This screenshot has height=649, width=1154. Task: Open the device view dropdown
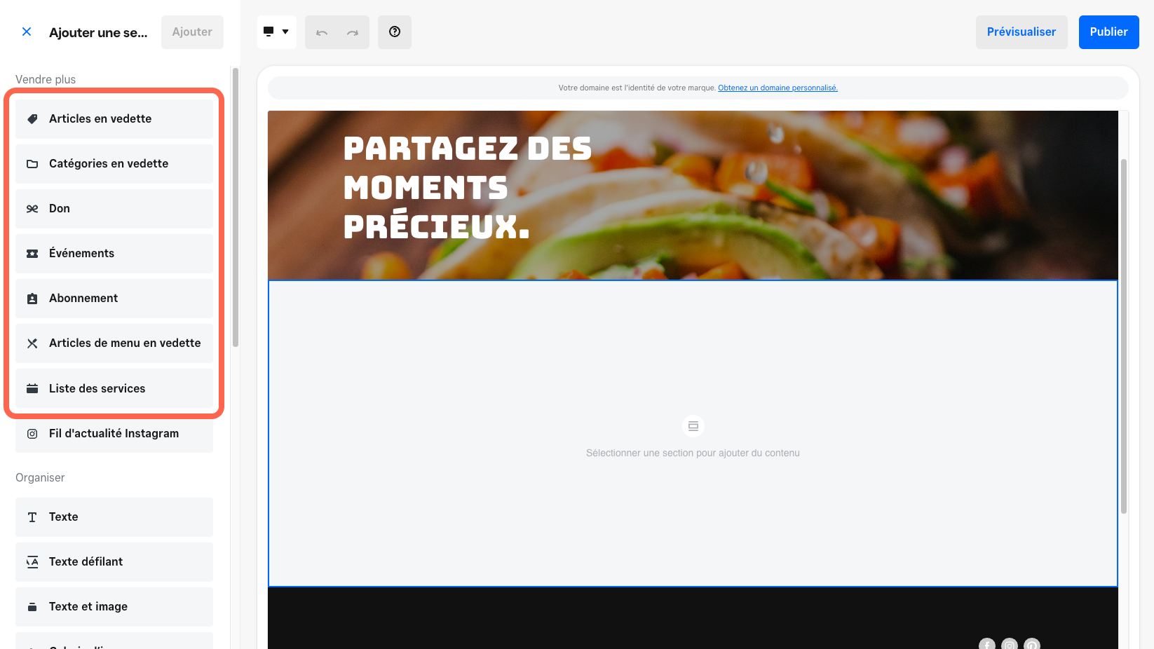pyautogui.click(x=276, y=32)
